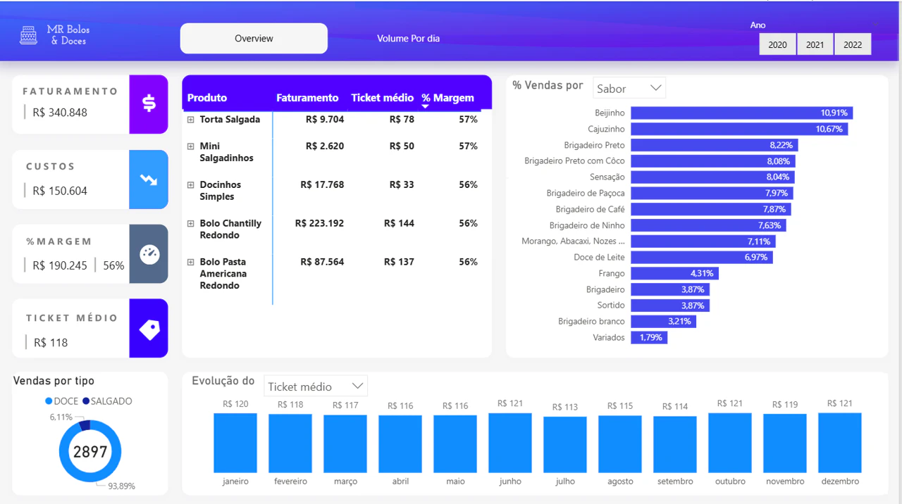Viewport: 902px width, 504px height.
Task: Expand the Bolo Pasta Americana Redondo row
Action: (x=190, y=263)
